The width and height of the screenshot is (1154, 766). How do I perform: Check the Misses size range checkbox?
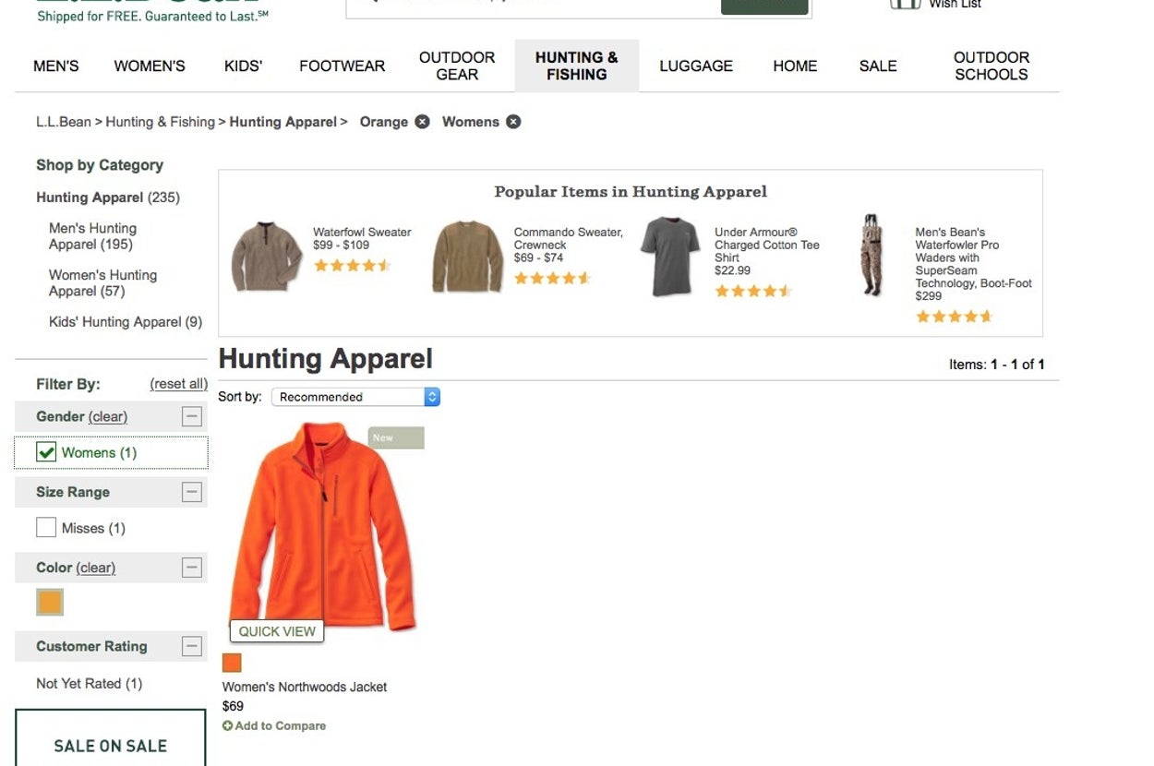pyautogui.click(x=46, y=528)
